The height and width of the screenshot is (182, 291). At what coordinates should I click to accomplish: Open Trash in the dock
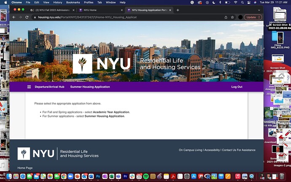[x=282, y=176]
